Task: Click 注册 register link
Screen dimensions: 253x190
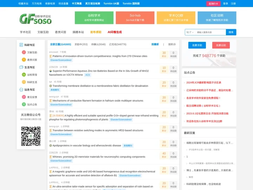Action: coord(233,4)
